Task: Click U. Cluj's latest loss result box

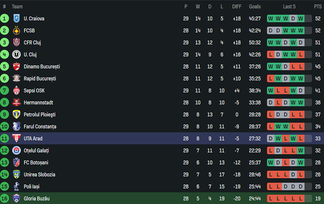Action: click(x=301, y=54)
